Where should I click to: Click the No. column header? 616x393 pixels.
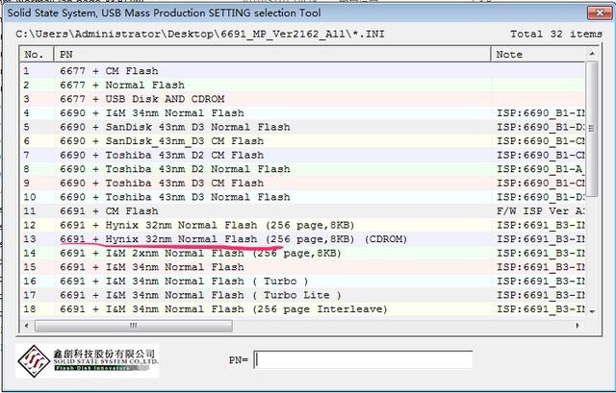pos(37,55)
